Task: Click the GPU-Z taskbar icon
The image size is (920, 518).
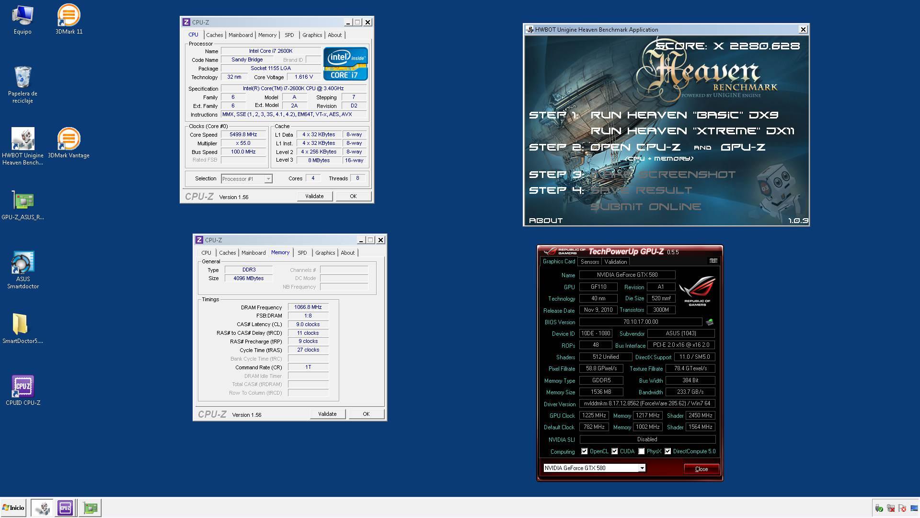Action: 90,507
